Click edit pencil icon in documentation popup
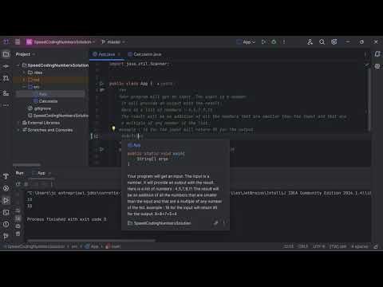 (x=215, y=223)
